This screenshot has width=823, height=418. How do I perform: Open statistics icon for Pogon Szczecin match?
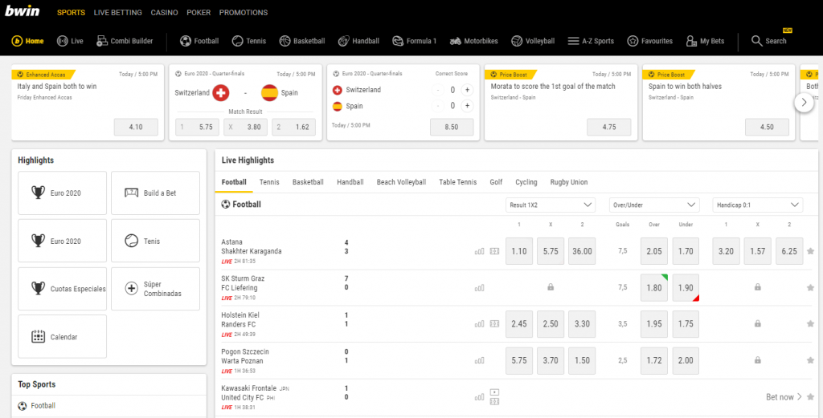pos(479,360)
